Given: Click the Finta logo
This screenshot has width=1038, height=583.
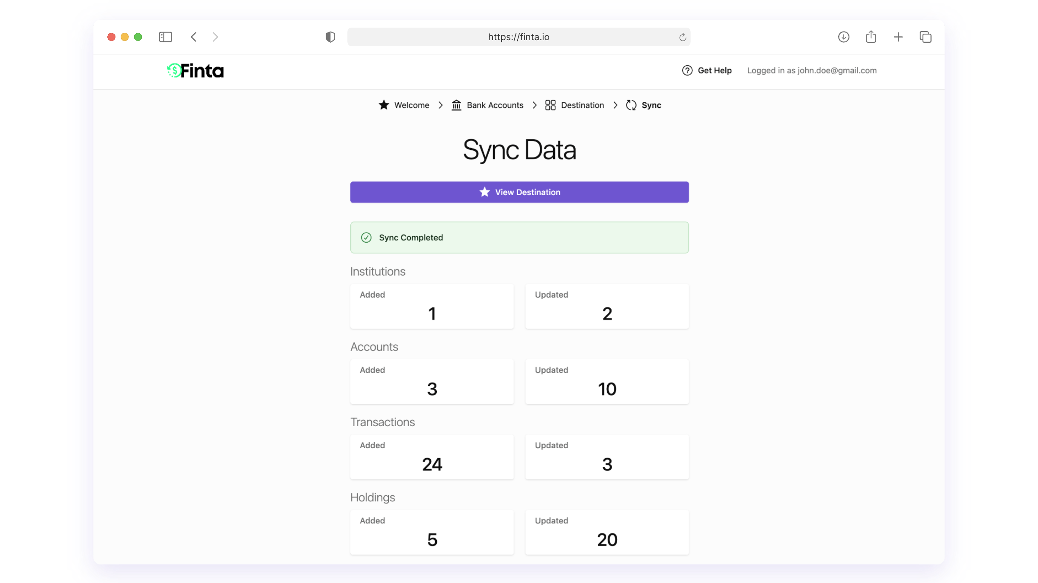Looking at the screenshot, I should tap(195, 70).
